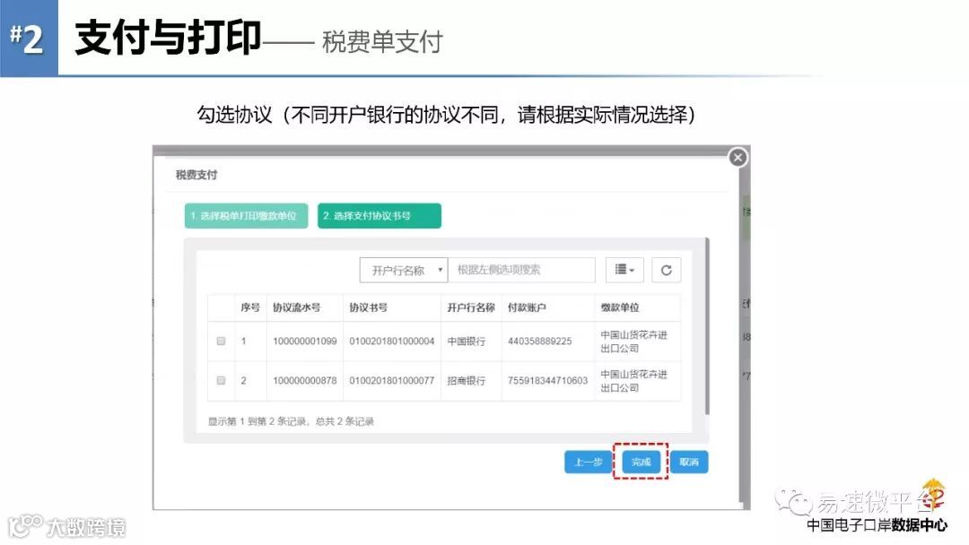The height and width of the screenshot is (545, 969).
Task: Expand the 开户行名称 search field dropdown
Action: coord(404,271)
